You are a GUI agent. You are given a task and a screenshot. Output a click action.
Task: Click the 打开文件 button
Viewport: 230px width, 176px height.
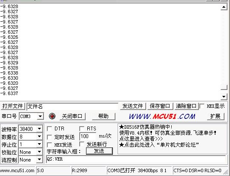point(13,106)
